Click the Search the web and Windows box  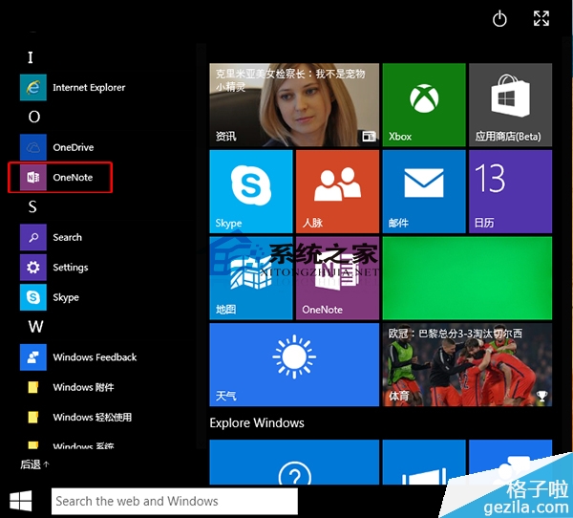pos(175,501)
